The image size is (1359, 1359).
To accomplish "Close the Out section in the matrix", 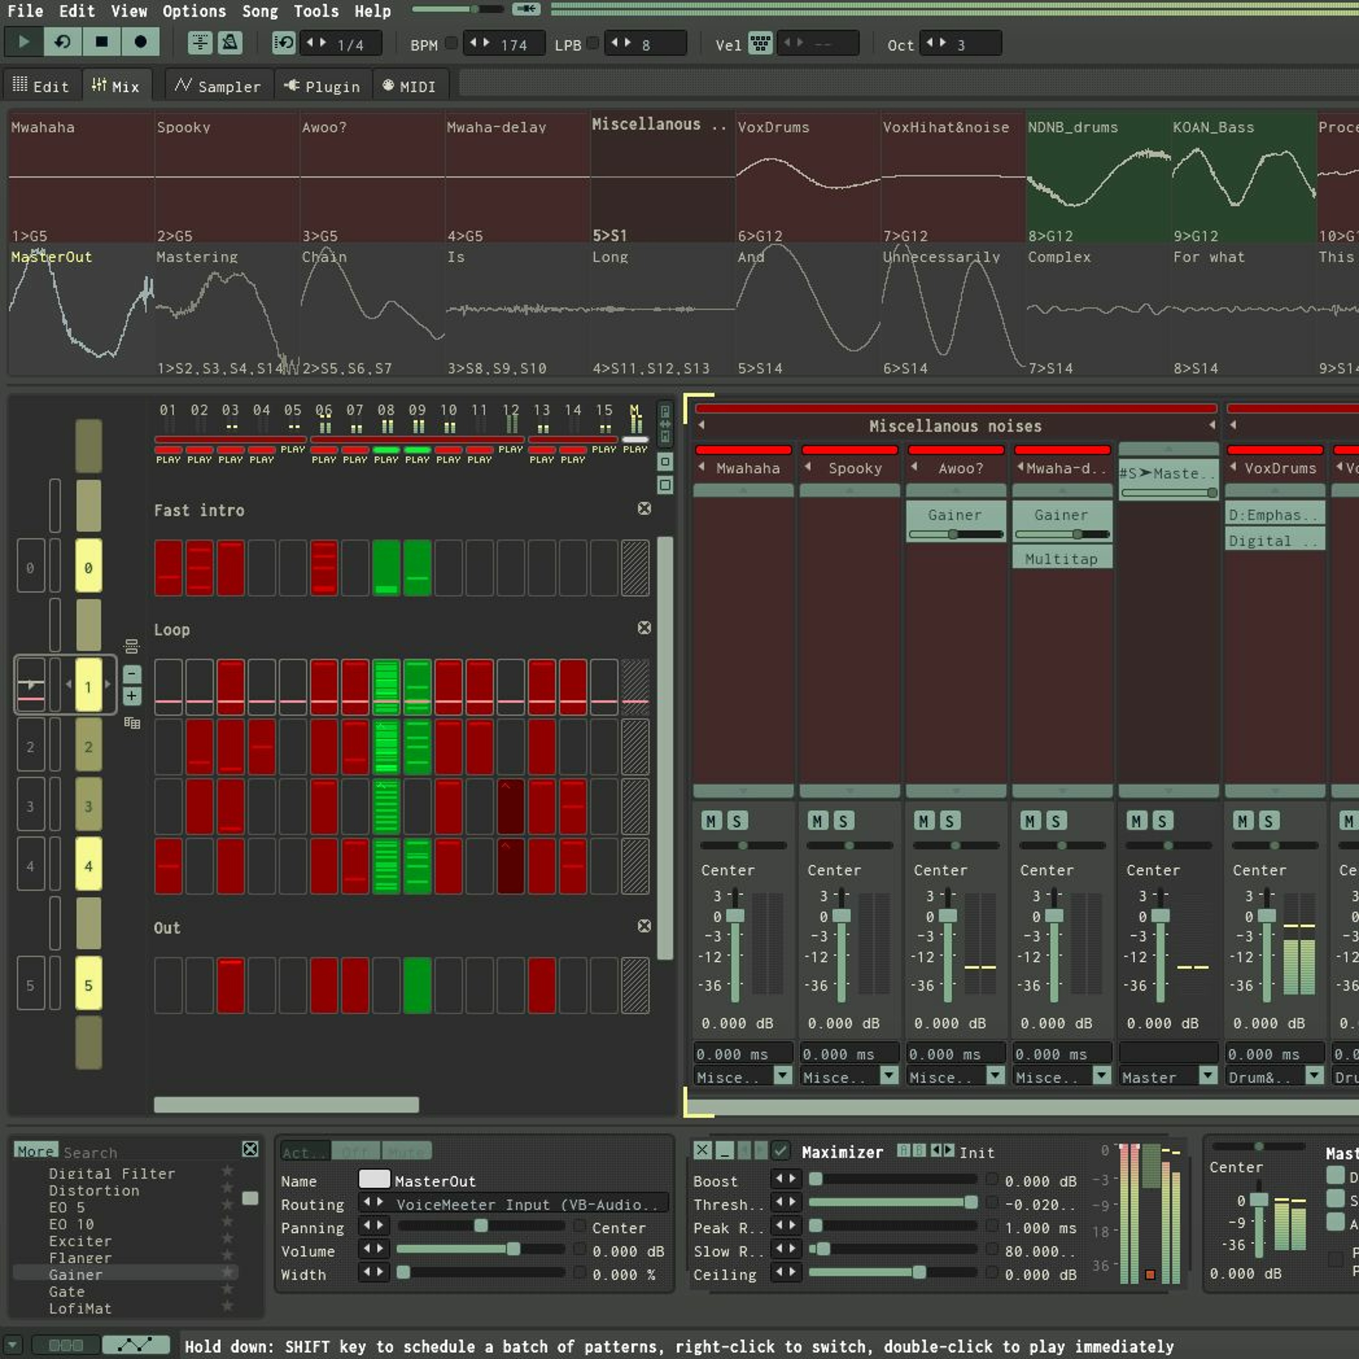I will tap(644, 925).
